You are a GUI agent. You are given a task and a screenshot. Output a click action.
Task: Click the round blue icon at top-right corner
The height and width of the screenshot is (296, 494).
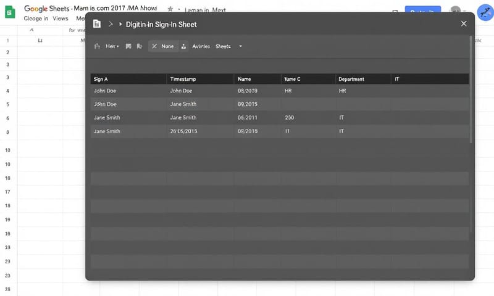485,14
